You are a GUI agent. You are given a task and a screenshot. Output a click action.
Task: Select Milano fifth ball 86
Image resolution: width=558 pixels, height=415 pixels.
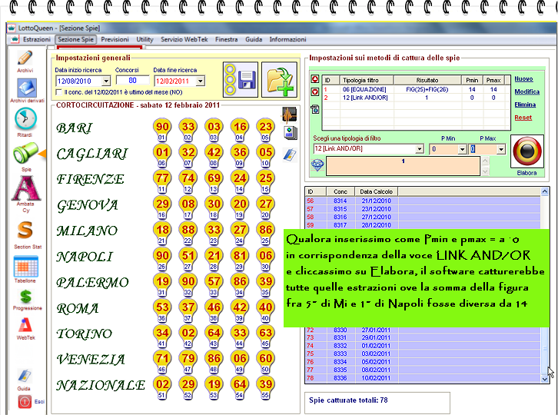pos(265,230)
